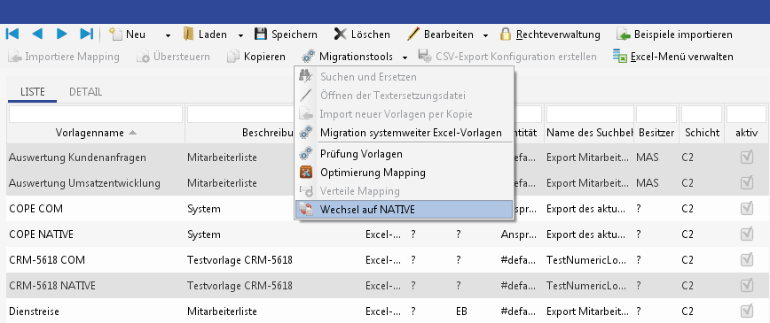Jump to the last record arrow icon
This screenshot has height=323, width=770.
pyautogui.click(x=86, y=34)
